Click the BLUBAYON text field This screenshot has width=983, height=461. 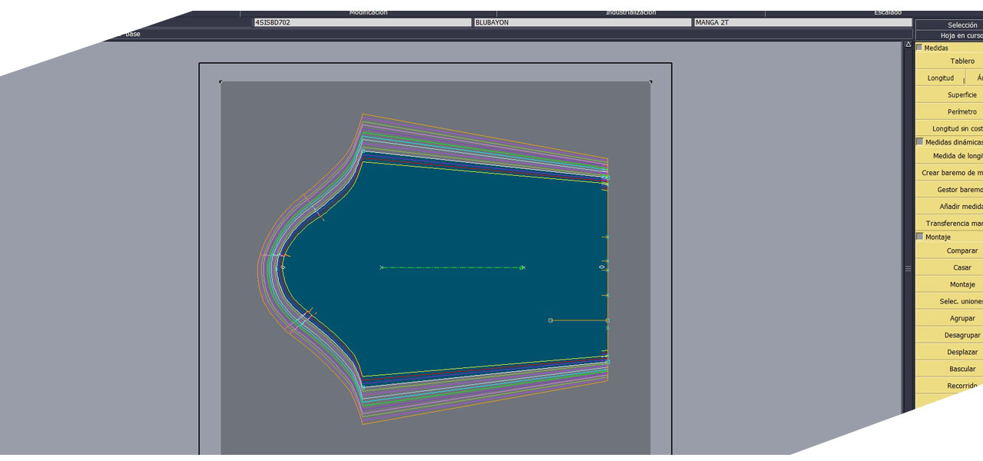[x=582, y=23]
